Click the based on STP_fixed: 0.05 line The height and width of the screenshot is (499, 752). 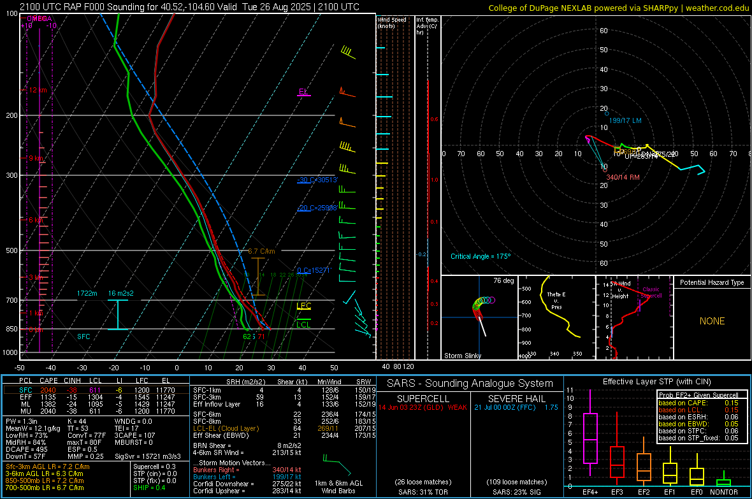click(x=698, y=438)
